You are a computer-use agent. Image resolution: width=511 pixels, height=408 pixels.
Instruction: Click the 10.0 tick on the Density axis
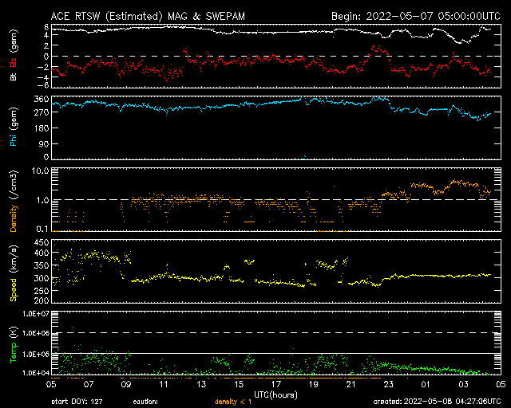point(40,171)
